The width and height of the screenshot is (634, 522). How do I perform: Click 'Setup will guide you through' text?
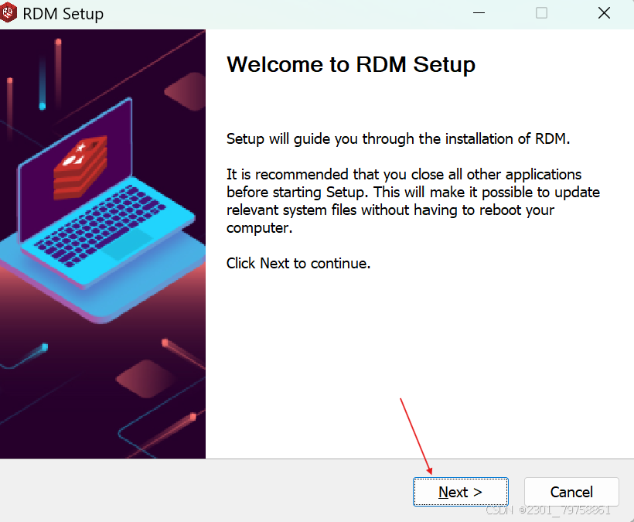(x=398, y=138)
